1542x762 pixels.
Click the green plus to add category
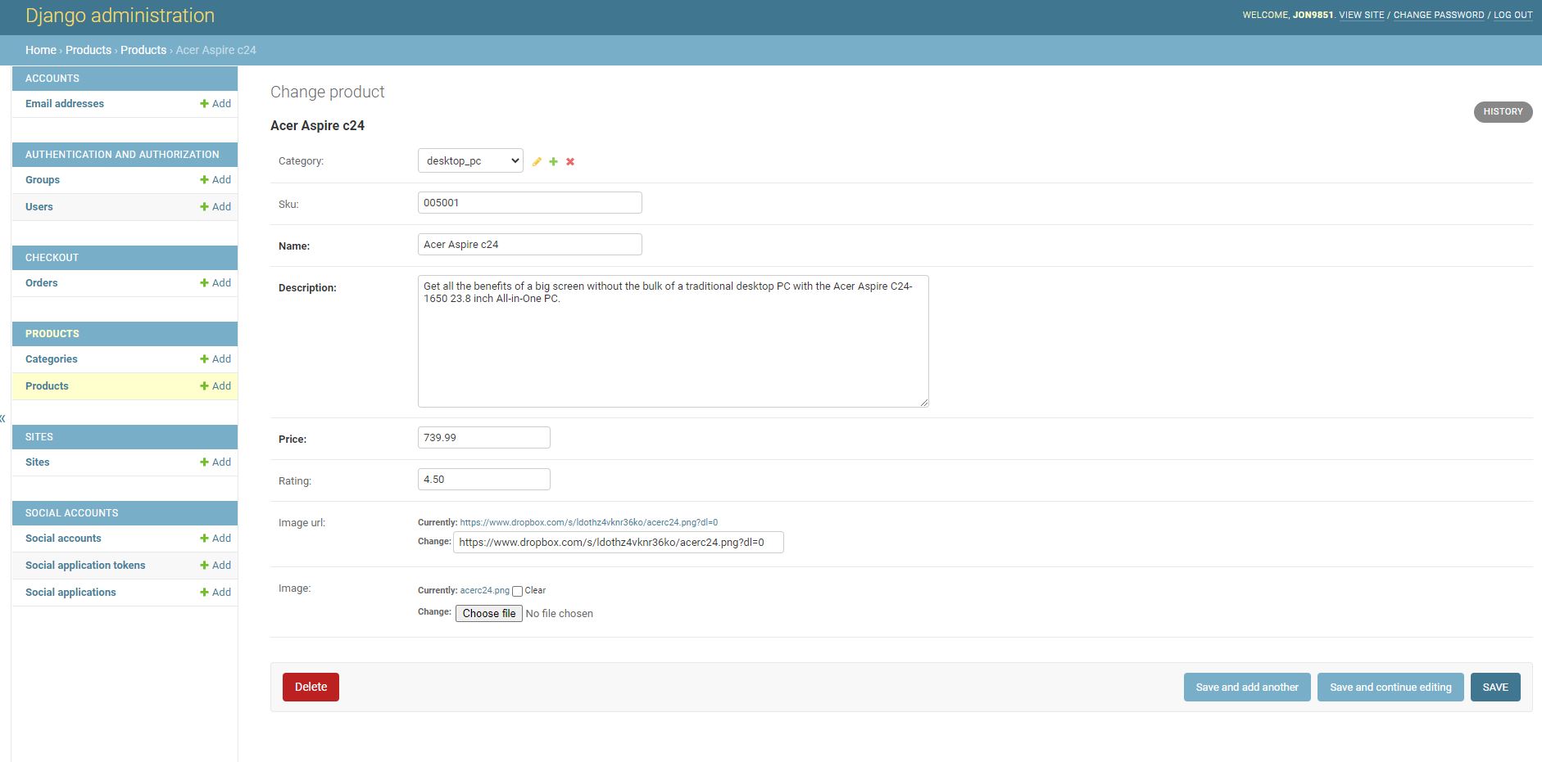click(553, 162)
